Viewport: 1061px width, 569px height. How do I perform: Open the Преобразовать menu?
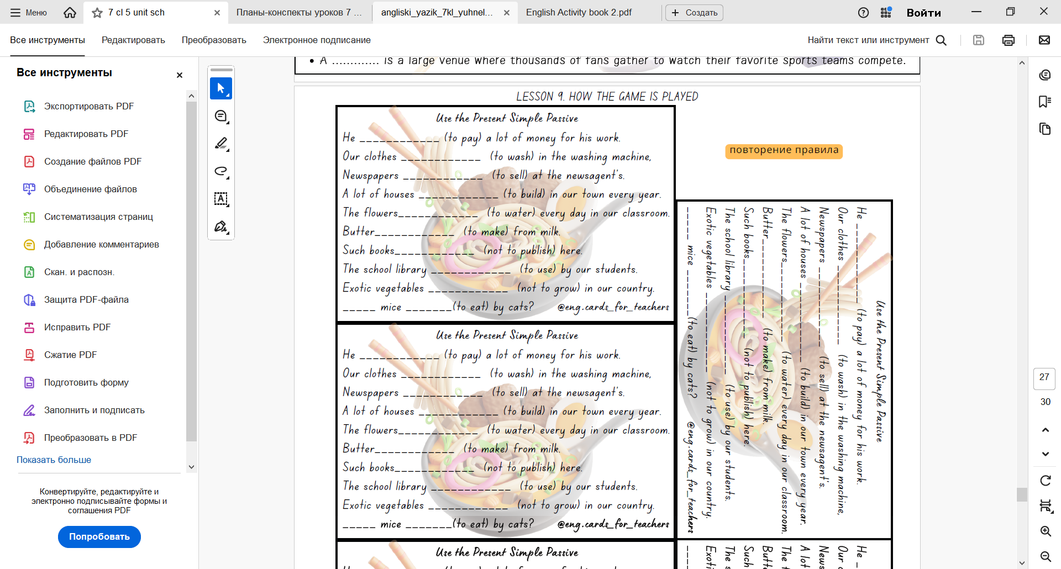tap(214, 40)
